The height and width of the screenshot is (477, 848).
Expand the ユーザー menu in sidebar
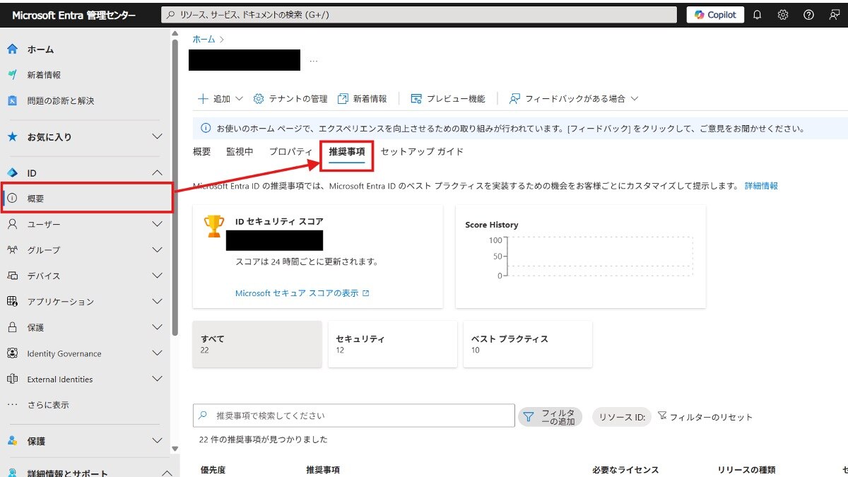pos(158,225)
